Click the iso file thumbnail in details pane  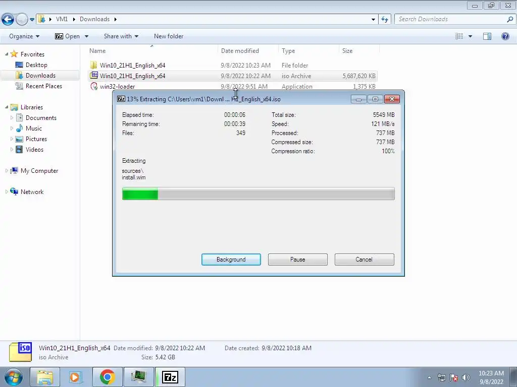pyautogui.click(x=20, y=352)
